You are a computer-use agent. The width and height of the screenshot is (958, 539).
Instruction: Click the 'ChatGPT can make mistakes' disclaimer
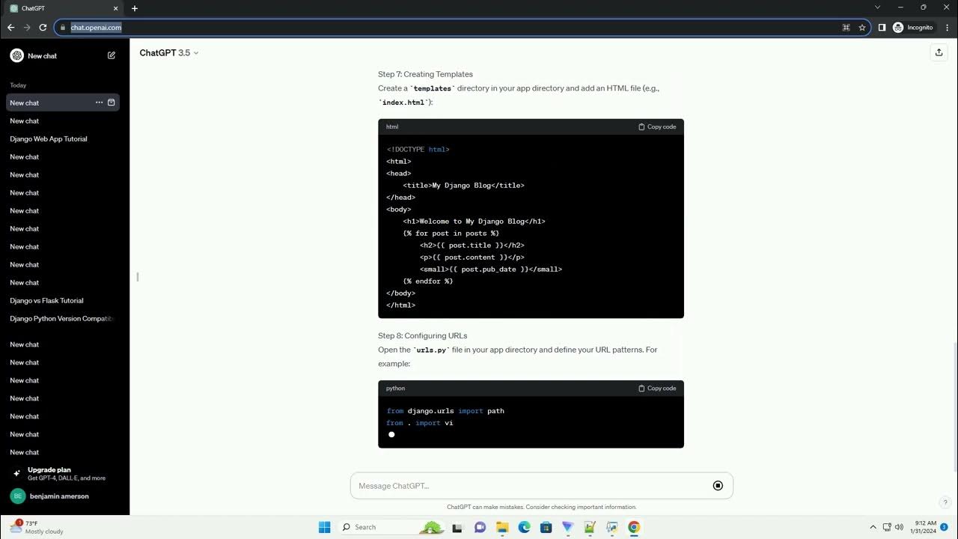542,507
